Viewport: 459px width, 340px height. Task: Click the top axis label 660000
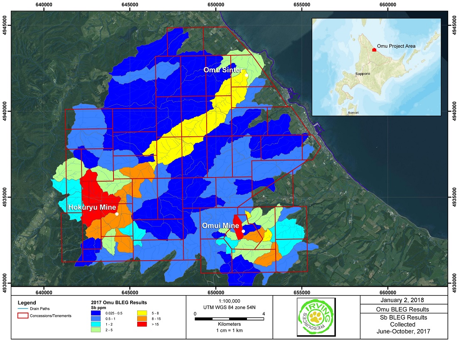coord(387,5)
